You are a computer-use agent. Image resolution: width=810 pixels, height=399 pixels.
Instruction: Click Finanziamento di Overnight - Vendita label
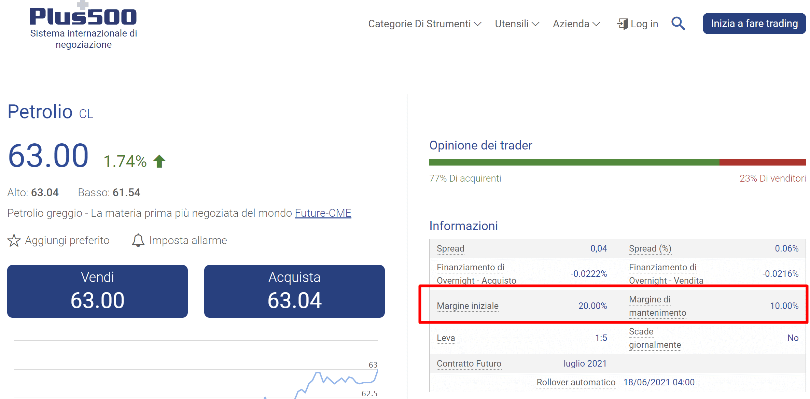666,274
